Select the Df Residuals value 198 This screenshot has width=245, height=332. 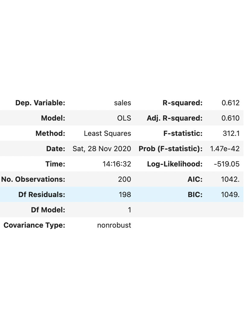coord(125,195)
